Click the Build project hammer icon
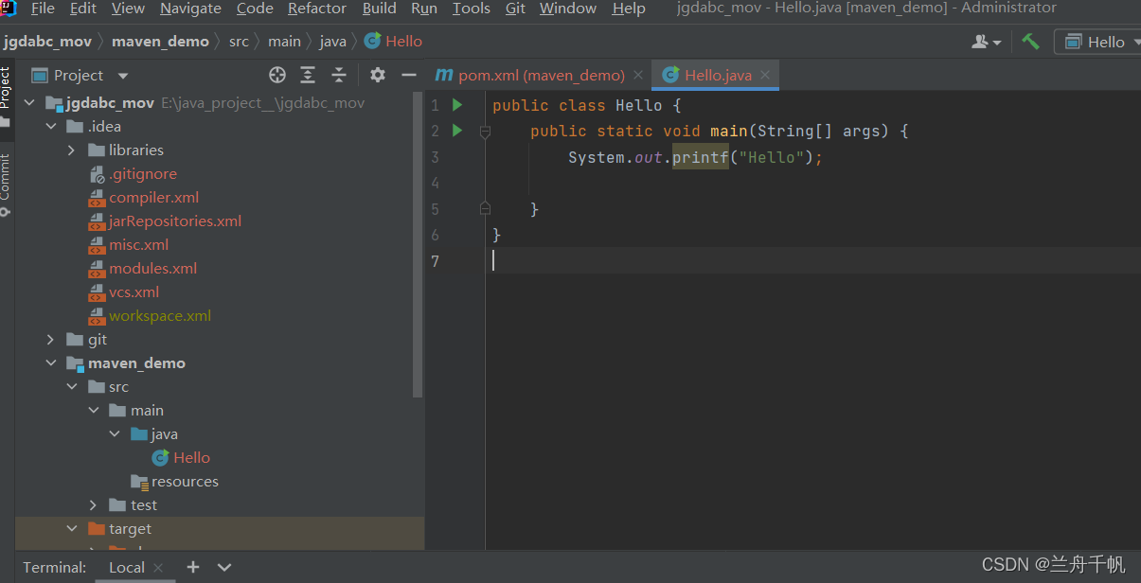This screenshot has height=583, width=1141. pyautogui.click(x=1030, y=42)
